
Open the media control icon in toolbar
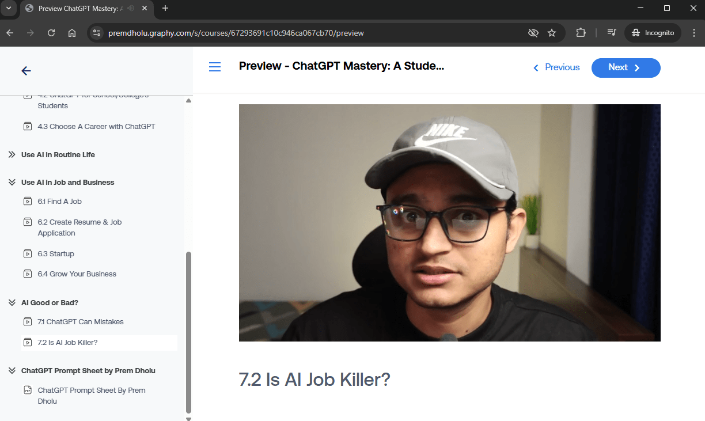pyautogui.click(x=612, y=33)
